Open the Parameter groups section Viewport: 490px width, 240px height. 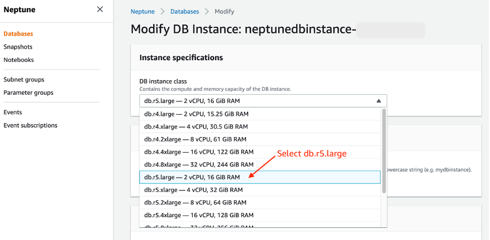(28, 92)
